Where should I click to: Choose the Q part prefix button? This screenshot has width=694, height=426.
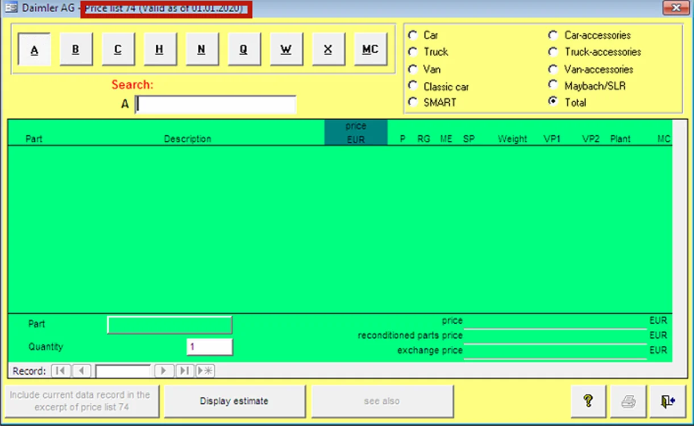(x=244, y=49)
